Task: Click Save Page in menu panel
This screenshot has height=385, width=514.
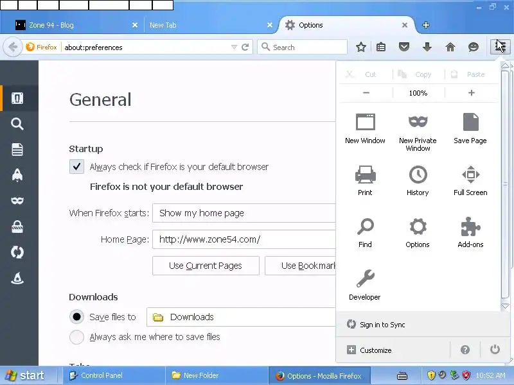Action: click(470, 129)
